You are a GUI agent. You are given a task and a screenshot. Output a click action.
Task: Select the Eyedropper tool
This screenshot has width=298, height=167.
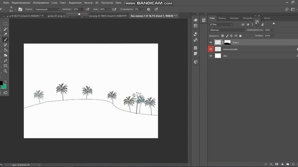pyautogui.click(x=6, y=34)
